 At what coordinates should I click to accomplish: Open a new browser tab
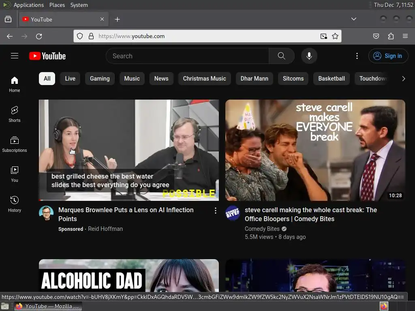click(x=117, y=19)
